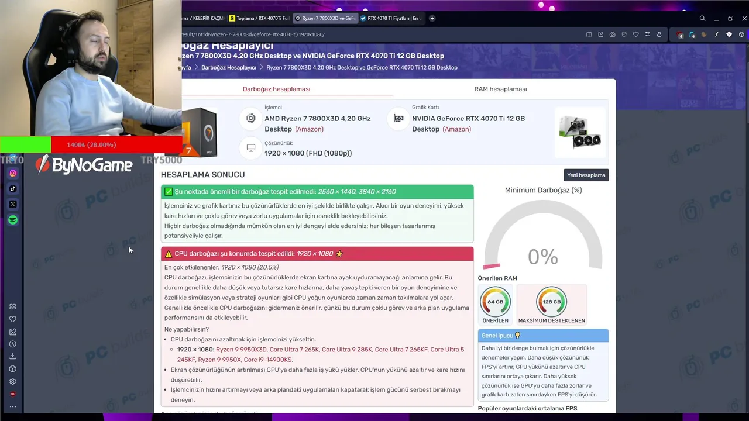
Task: Open downloads icon in the sidebar
Action: pos(13,356)
